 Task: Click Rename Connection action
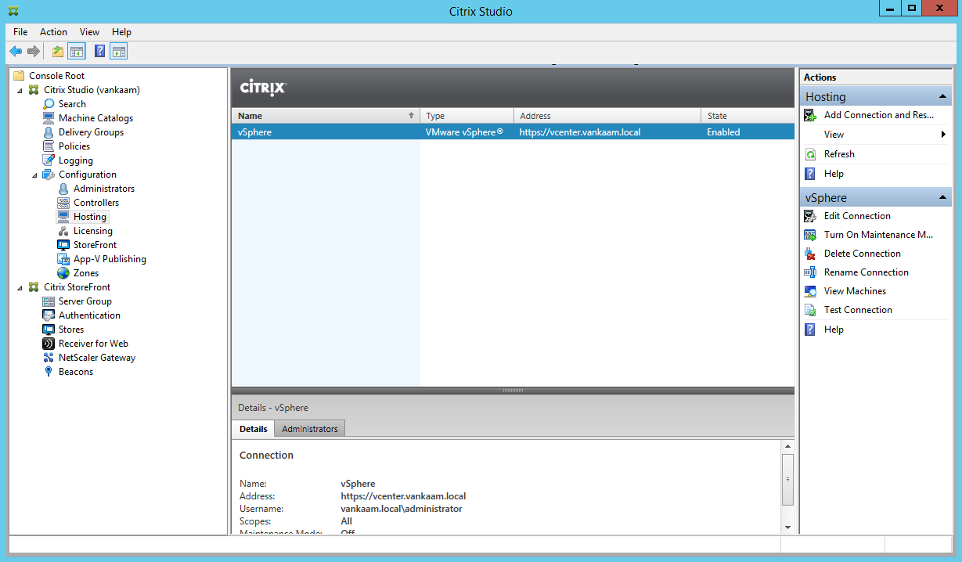point(867,272)
